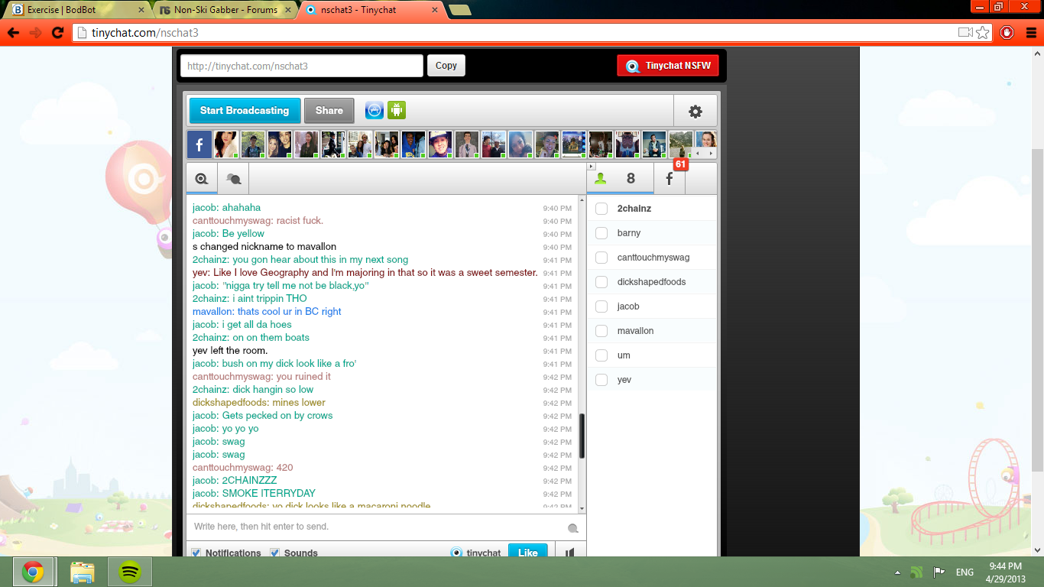Open the Facebook tab with 61 notifications
The image size is (1044, 587).
[x=669, y=177]
